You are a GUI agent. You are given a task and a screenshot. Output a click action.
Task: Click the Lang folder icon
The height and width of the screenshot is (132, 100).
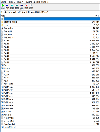pos(2,25)
